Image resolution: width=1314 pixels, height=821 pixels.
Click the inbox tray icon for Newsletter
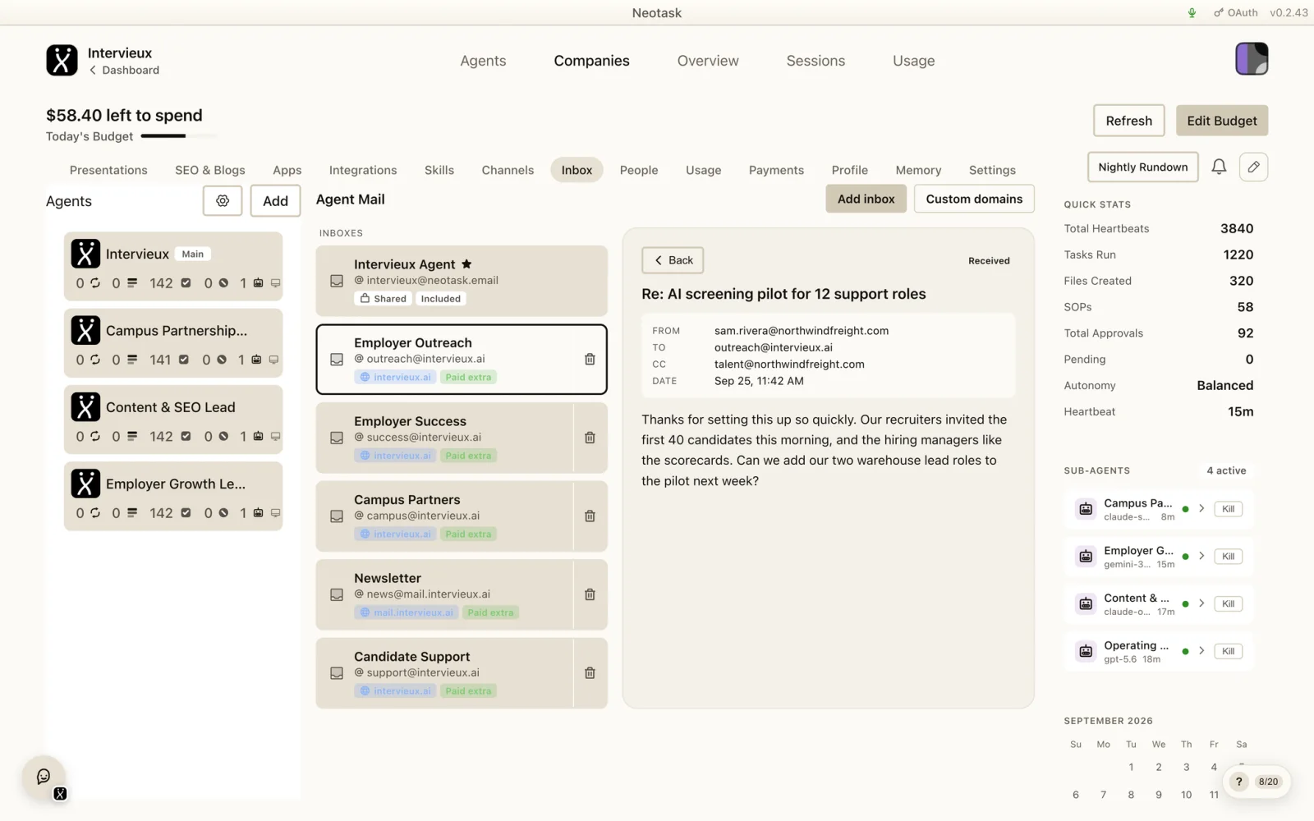337,594
